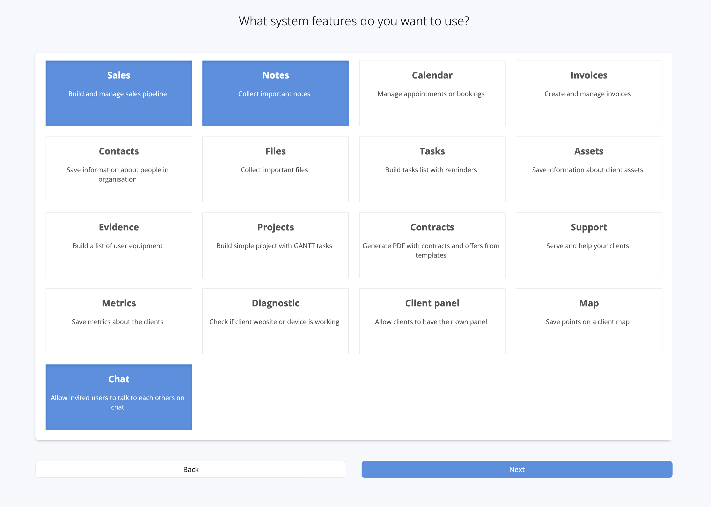Turn on the Tasks feature

pyautogui.click(x=432, y=169)
